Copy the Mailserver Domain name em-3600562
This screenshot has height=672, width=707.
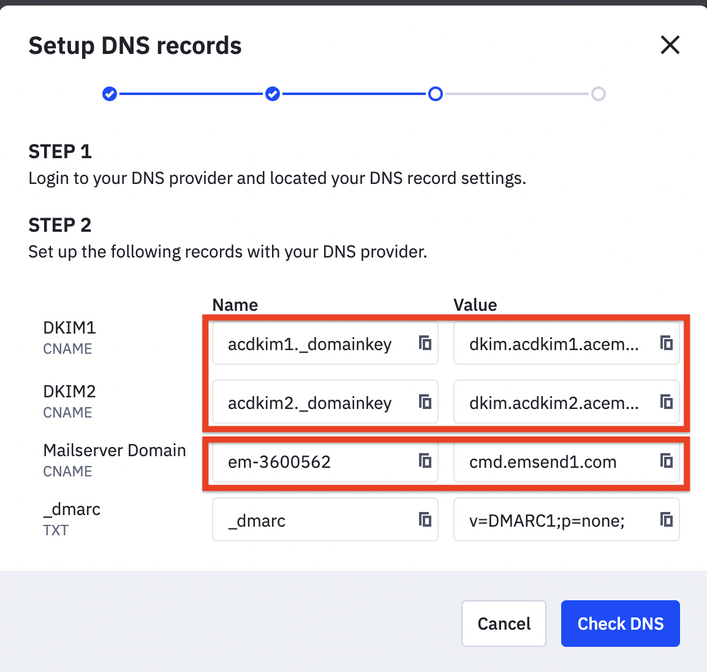point(425,460)
